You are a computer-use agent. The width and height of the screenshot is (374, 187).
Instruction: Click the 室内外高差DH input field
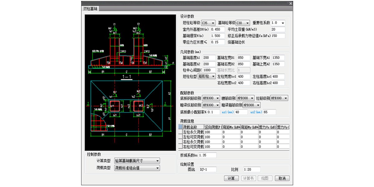tap(218, 30)
